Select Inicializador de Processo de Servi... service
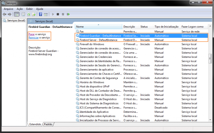This screenshot has width=214, height=133. (x=142, y=120)
